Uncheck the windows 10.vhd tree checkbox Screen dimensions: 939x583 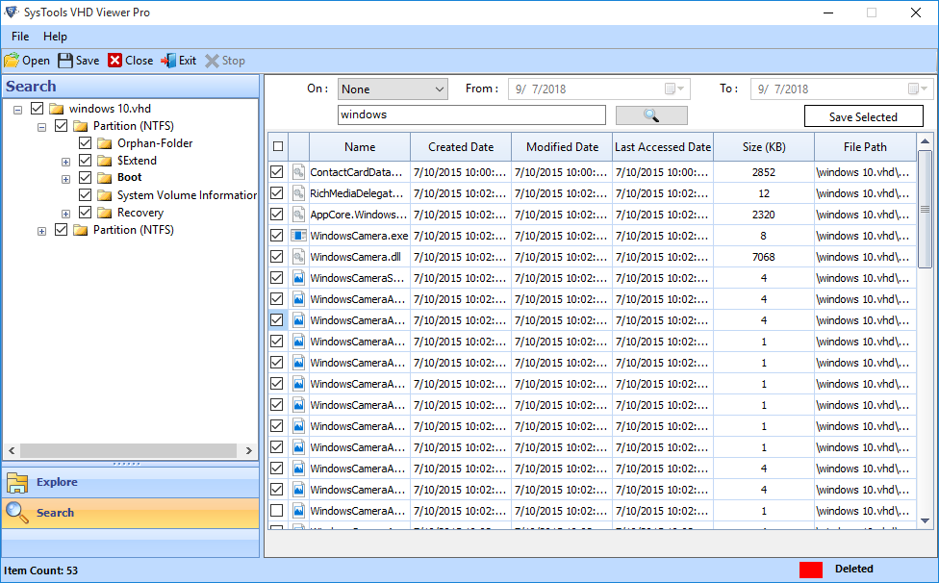(x=38, y=109)
